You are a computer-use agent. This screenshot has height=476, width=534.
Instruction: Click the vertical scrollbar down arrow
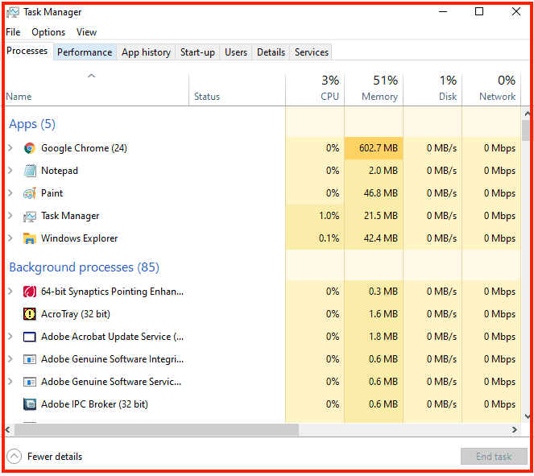(x=528, y=416)
